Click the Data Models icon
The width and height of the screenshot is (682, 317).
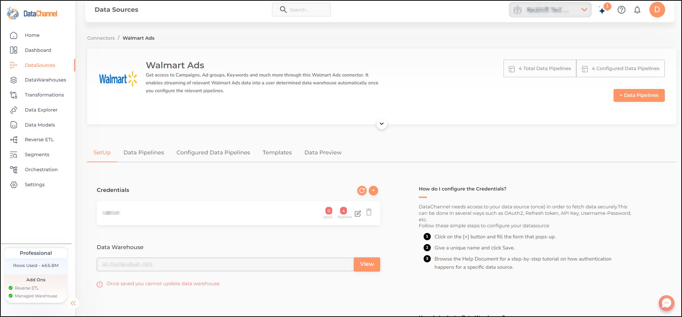(x=14, y=125)
